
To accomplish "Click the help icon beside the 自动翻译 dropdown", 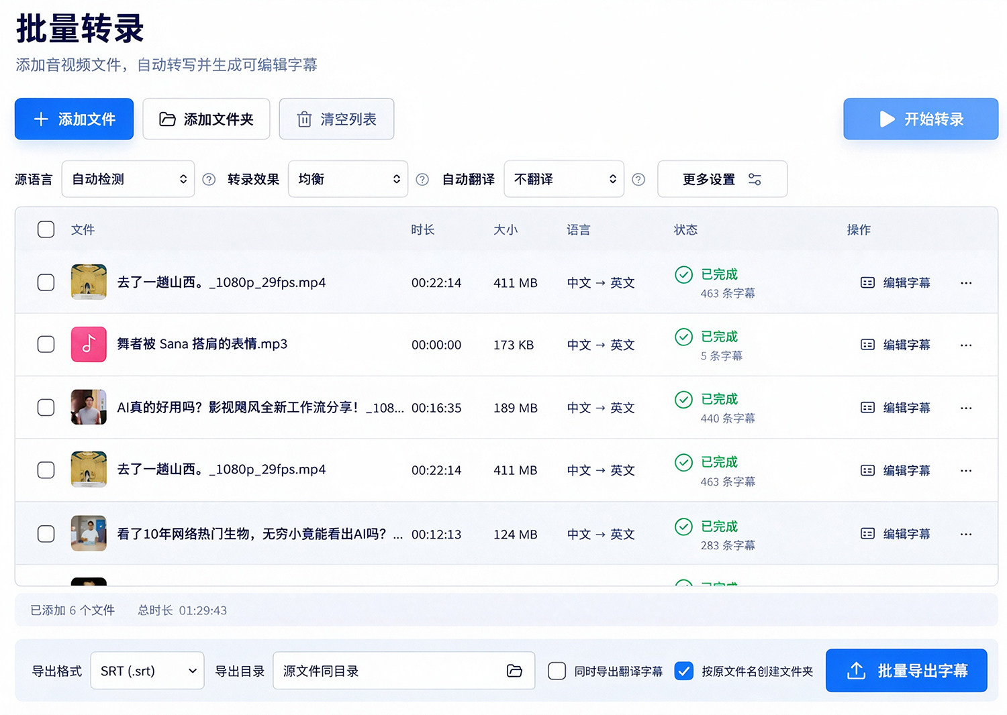I will pos(638,179).
